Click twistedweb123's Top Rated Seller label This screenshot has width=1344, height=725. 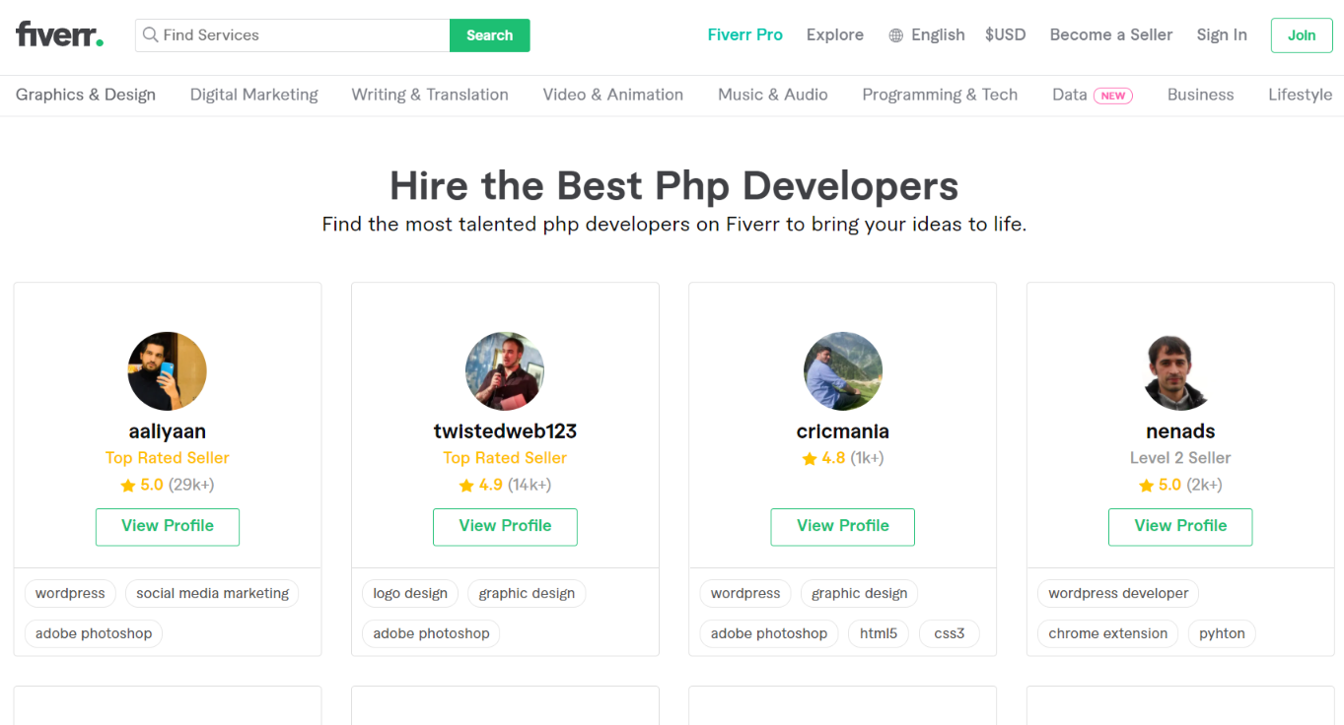[x=505, y=458]
